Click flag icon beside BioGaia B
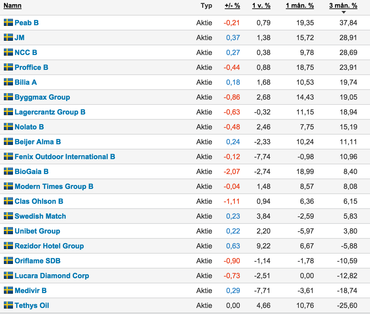The image size is (370, 317). [8, 171]
